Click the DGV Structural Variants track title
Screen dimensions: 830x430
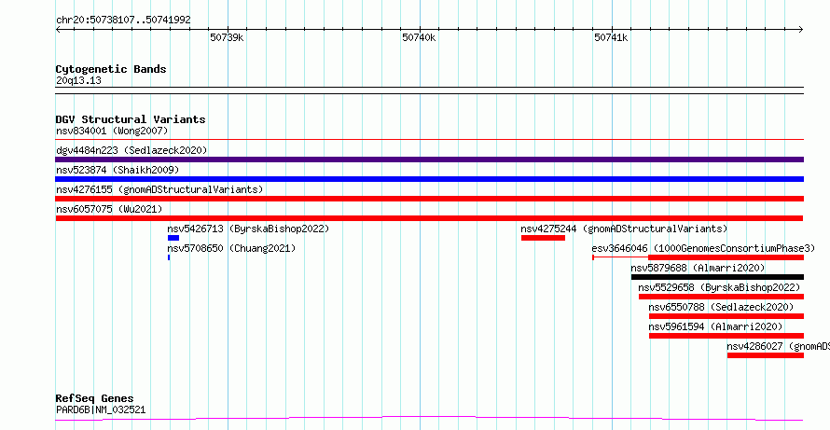click(x=131, y=119)
